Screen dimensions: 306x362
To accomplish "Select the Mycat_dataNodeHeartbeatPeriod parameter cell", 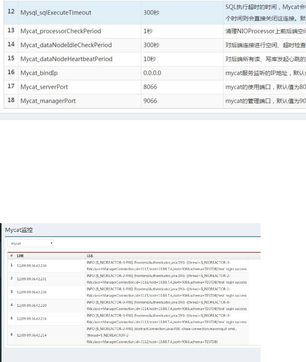I will [x=80, y=59].
